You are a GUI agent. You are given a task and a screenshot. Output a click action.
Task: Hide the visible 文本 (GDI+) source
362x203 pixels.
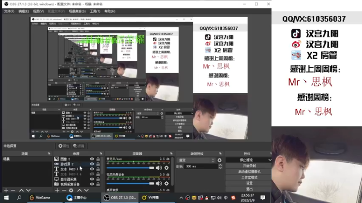[92, 169]
